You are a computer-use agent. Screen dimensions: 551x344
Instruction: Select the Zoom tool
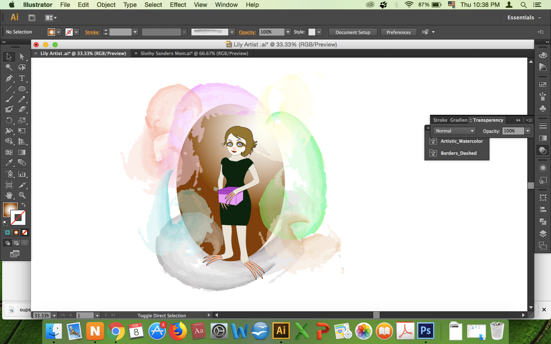22,195
